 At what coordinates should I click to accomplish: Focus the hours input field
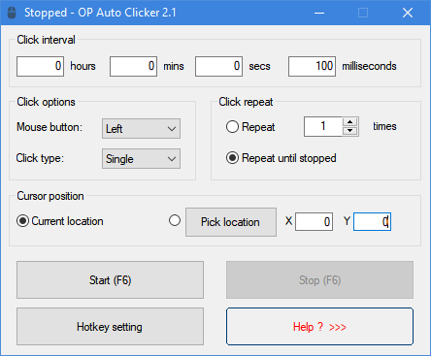point(40,66)
